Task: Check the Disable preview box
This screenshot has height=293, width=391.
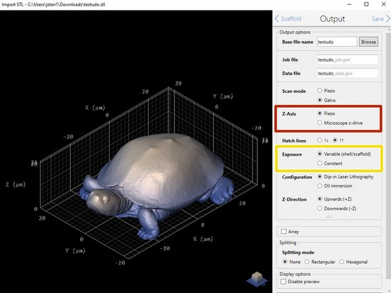Action: coord(283,282)
